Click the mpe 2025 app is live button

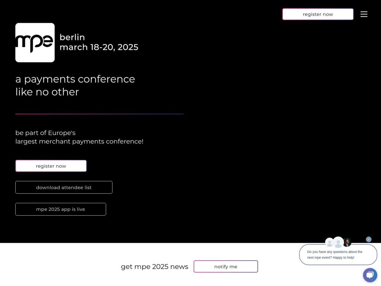pyautogui.click(x=61, y=209)
